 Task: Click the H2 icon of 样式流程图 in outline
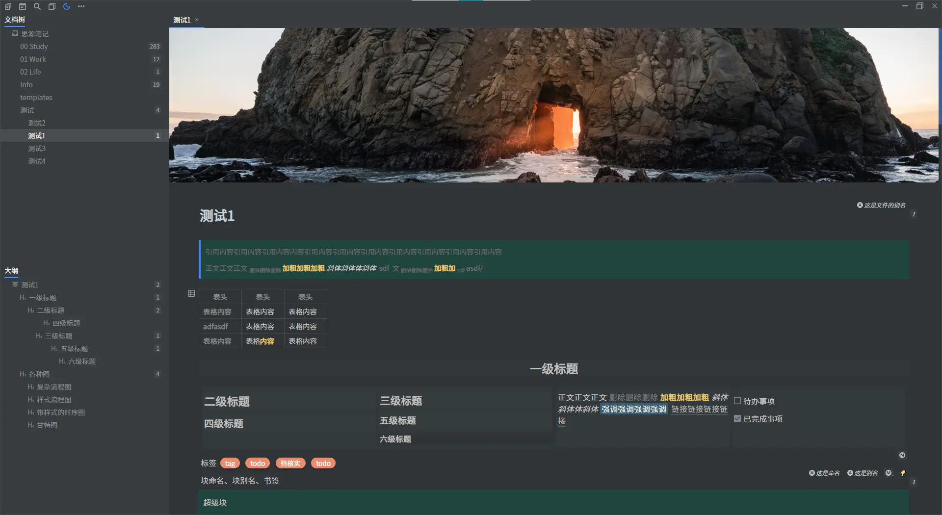click(31, 400)
